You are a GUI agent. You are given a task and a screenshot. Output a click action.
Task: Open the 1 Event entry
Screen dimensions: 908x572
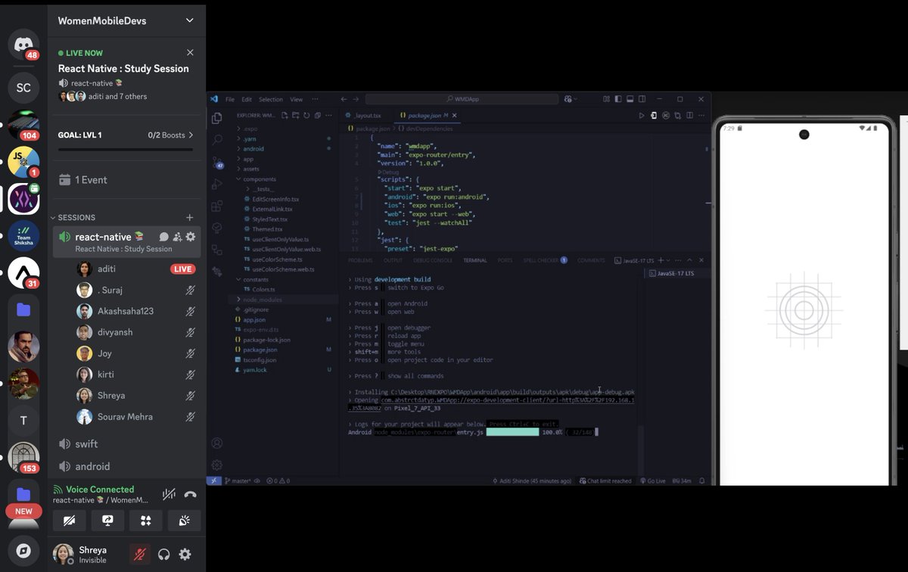click(126, 180)
